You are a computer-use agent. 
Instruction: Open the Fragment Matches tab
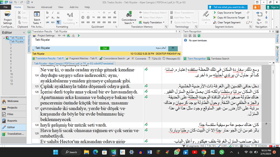click(82, 59)
